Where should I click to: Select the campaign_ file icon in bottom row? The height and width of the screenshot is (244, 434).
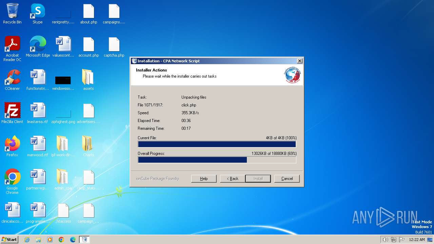pos(88,213)
